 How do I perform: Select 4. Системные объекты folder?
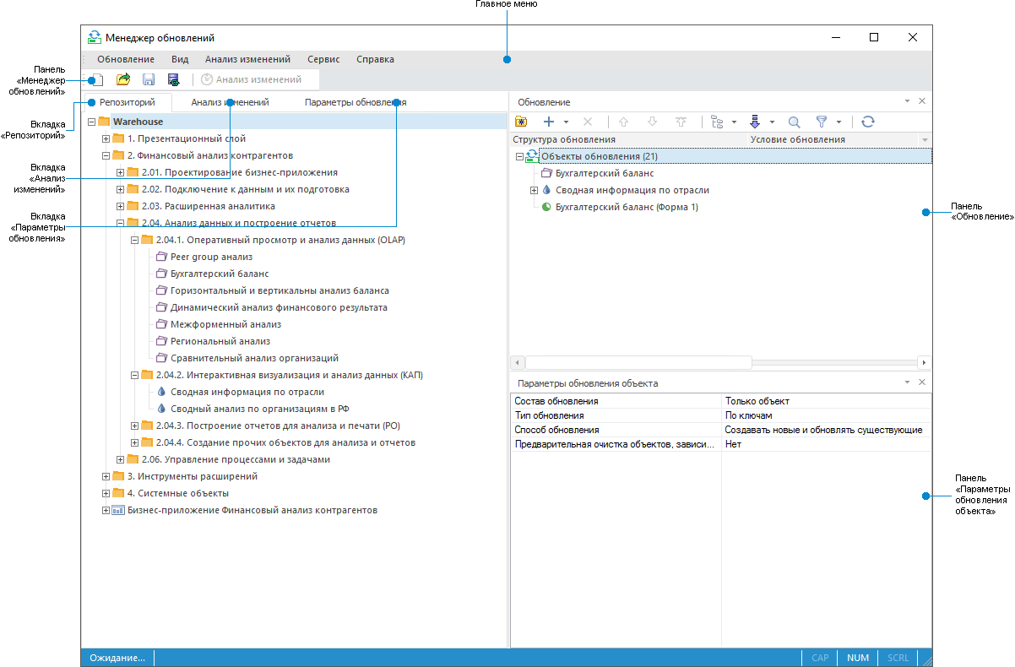coord(178,493)
